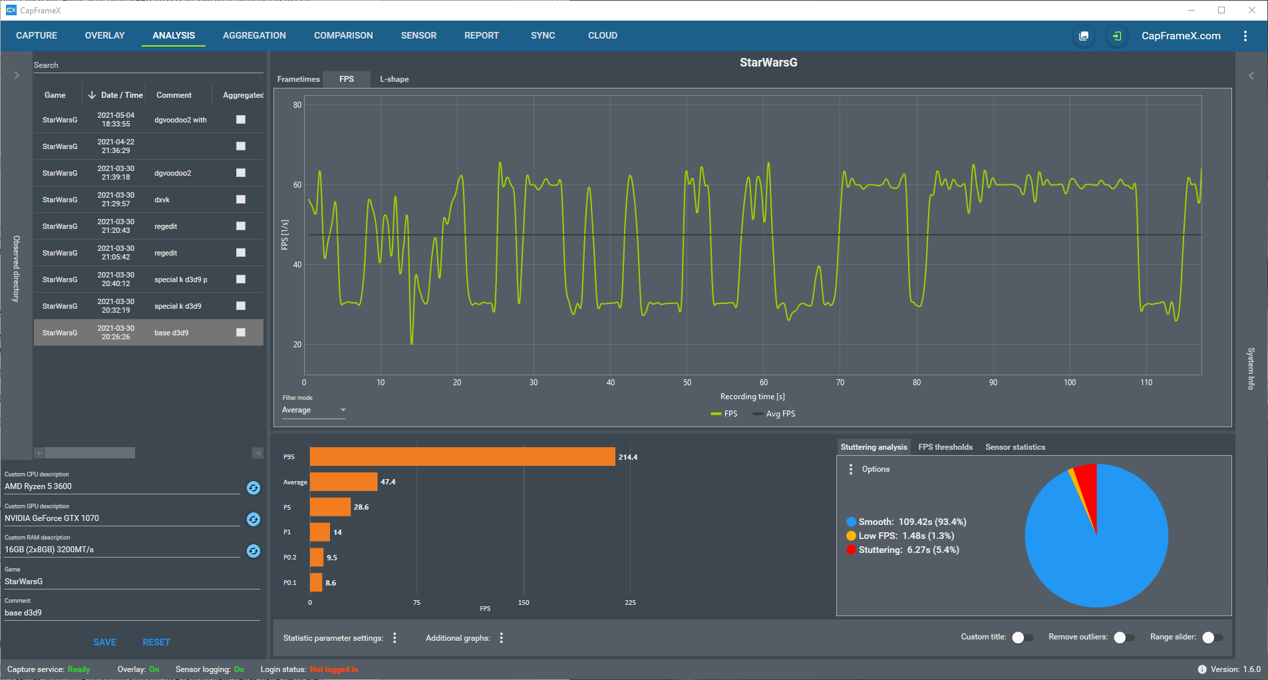Image resolution: width=1268 pixels, height=680 pixels.
Task: Click the login icon beside CapFrameX.com
Action: pos(1116,36)
